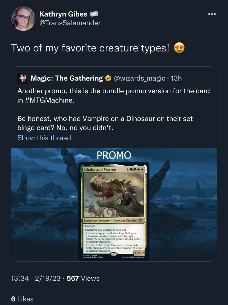This screenshot has width=228, height=305.
Task: Open the 6 Likes list
Action: coord(22,299)
